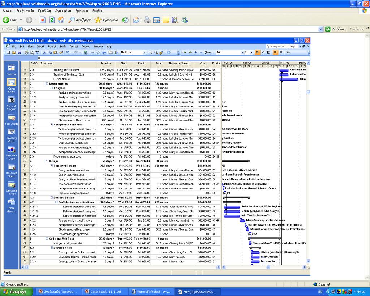Open the Προβολή menu
Screen dimensions: 370x296
44,10
